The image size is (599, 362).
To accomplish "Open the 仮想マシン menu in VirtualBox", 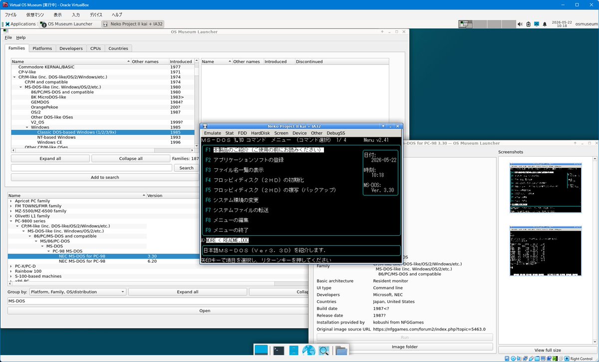I will tap(35, 15).
